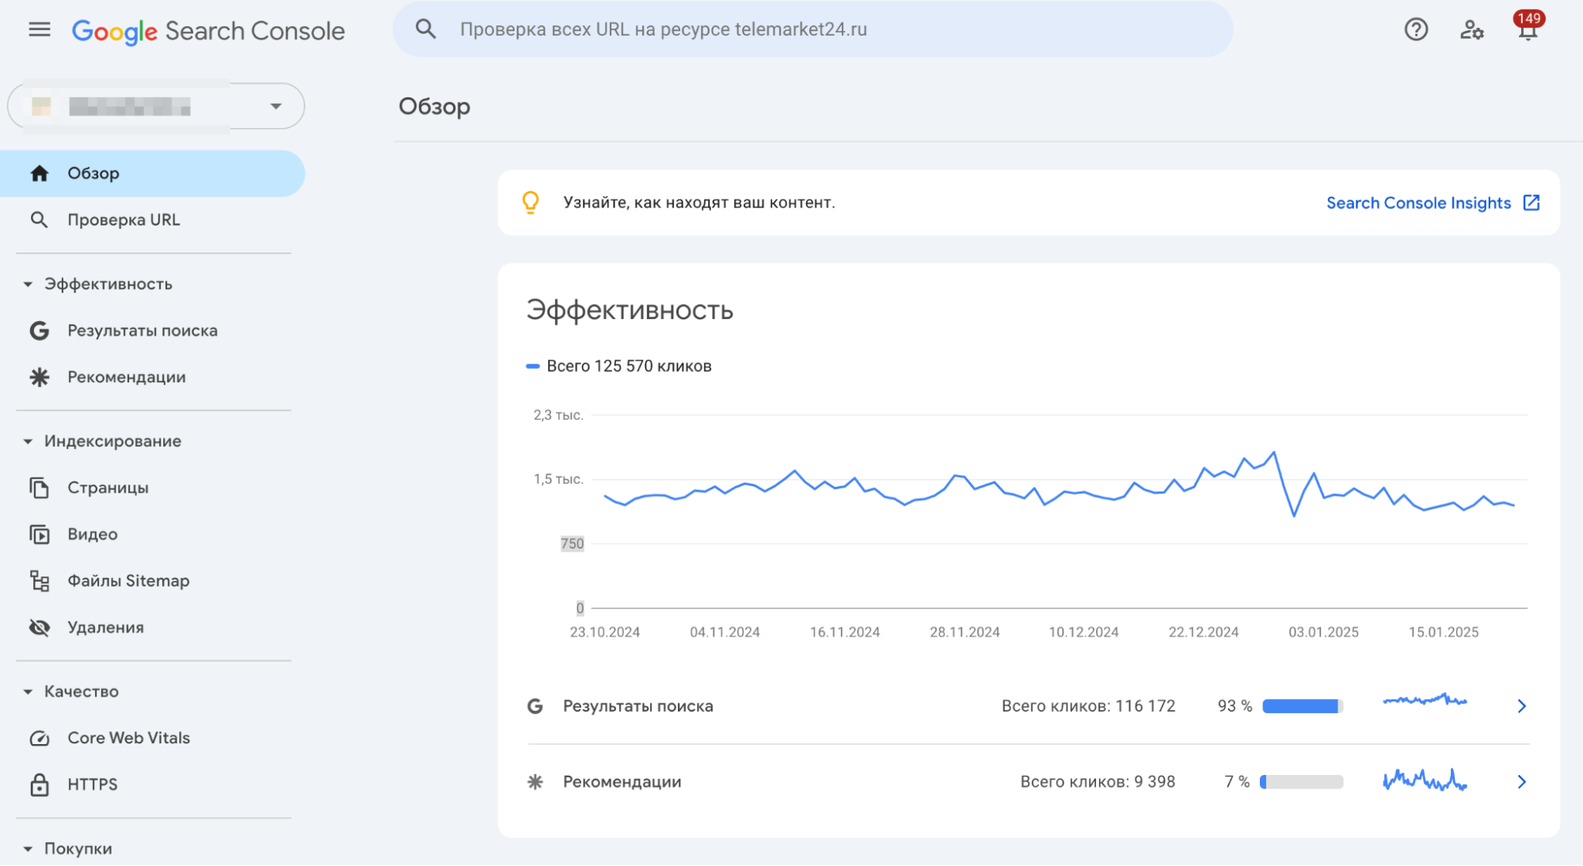The width and height of the screenshot is (1583, 866).
Task: Click the padlock HTTPS icon
Action: 40,784
